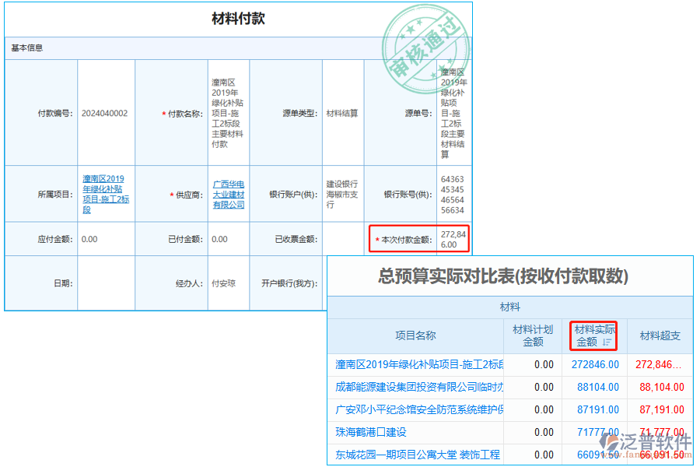Click payment number 2024040002
This screenshot has height=467, width=700.
103,113
